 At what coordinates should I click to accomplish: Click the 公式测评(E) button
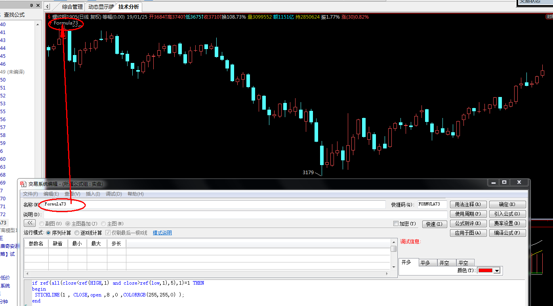(x=468, y=224)
